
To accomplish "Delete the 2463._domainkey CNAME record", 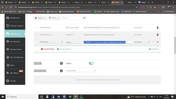I will [158, 28].
